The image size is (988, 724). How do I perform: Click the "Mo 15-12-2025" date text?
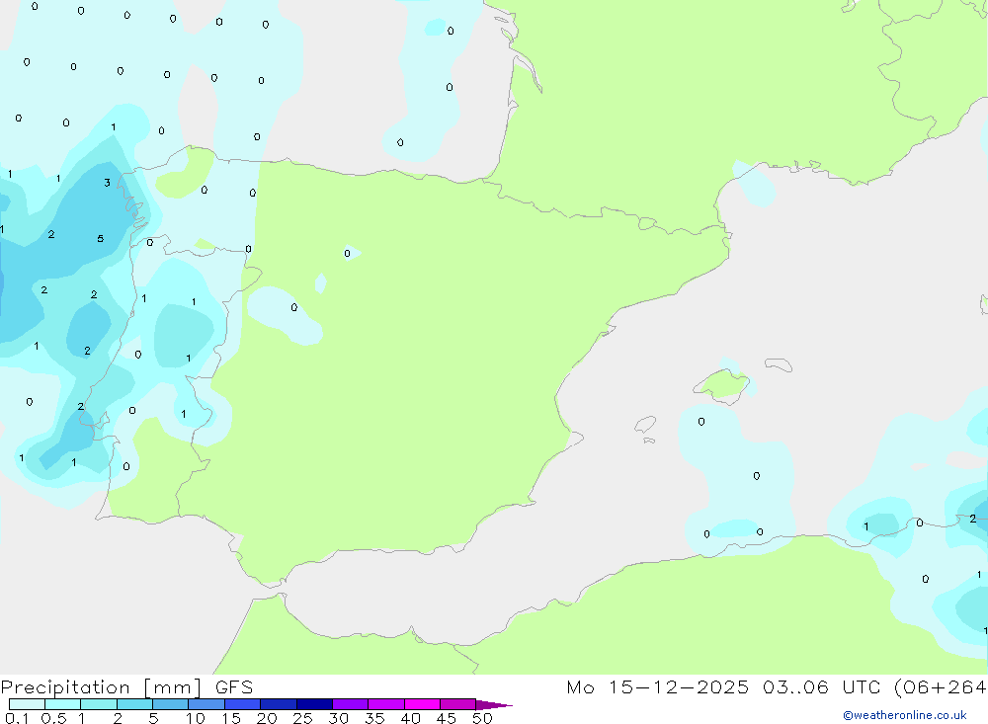658,687
